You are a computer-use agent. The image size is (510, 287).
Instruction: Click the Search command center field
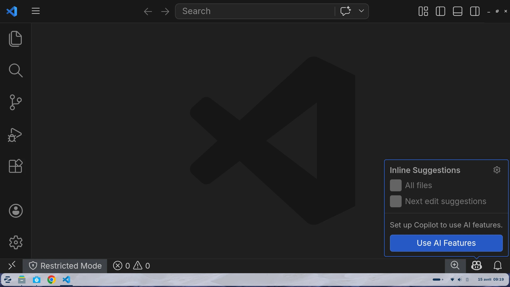point(255,11)
